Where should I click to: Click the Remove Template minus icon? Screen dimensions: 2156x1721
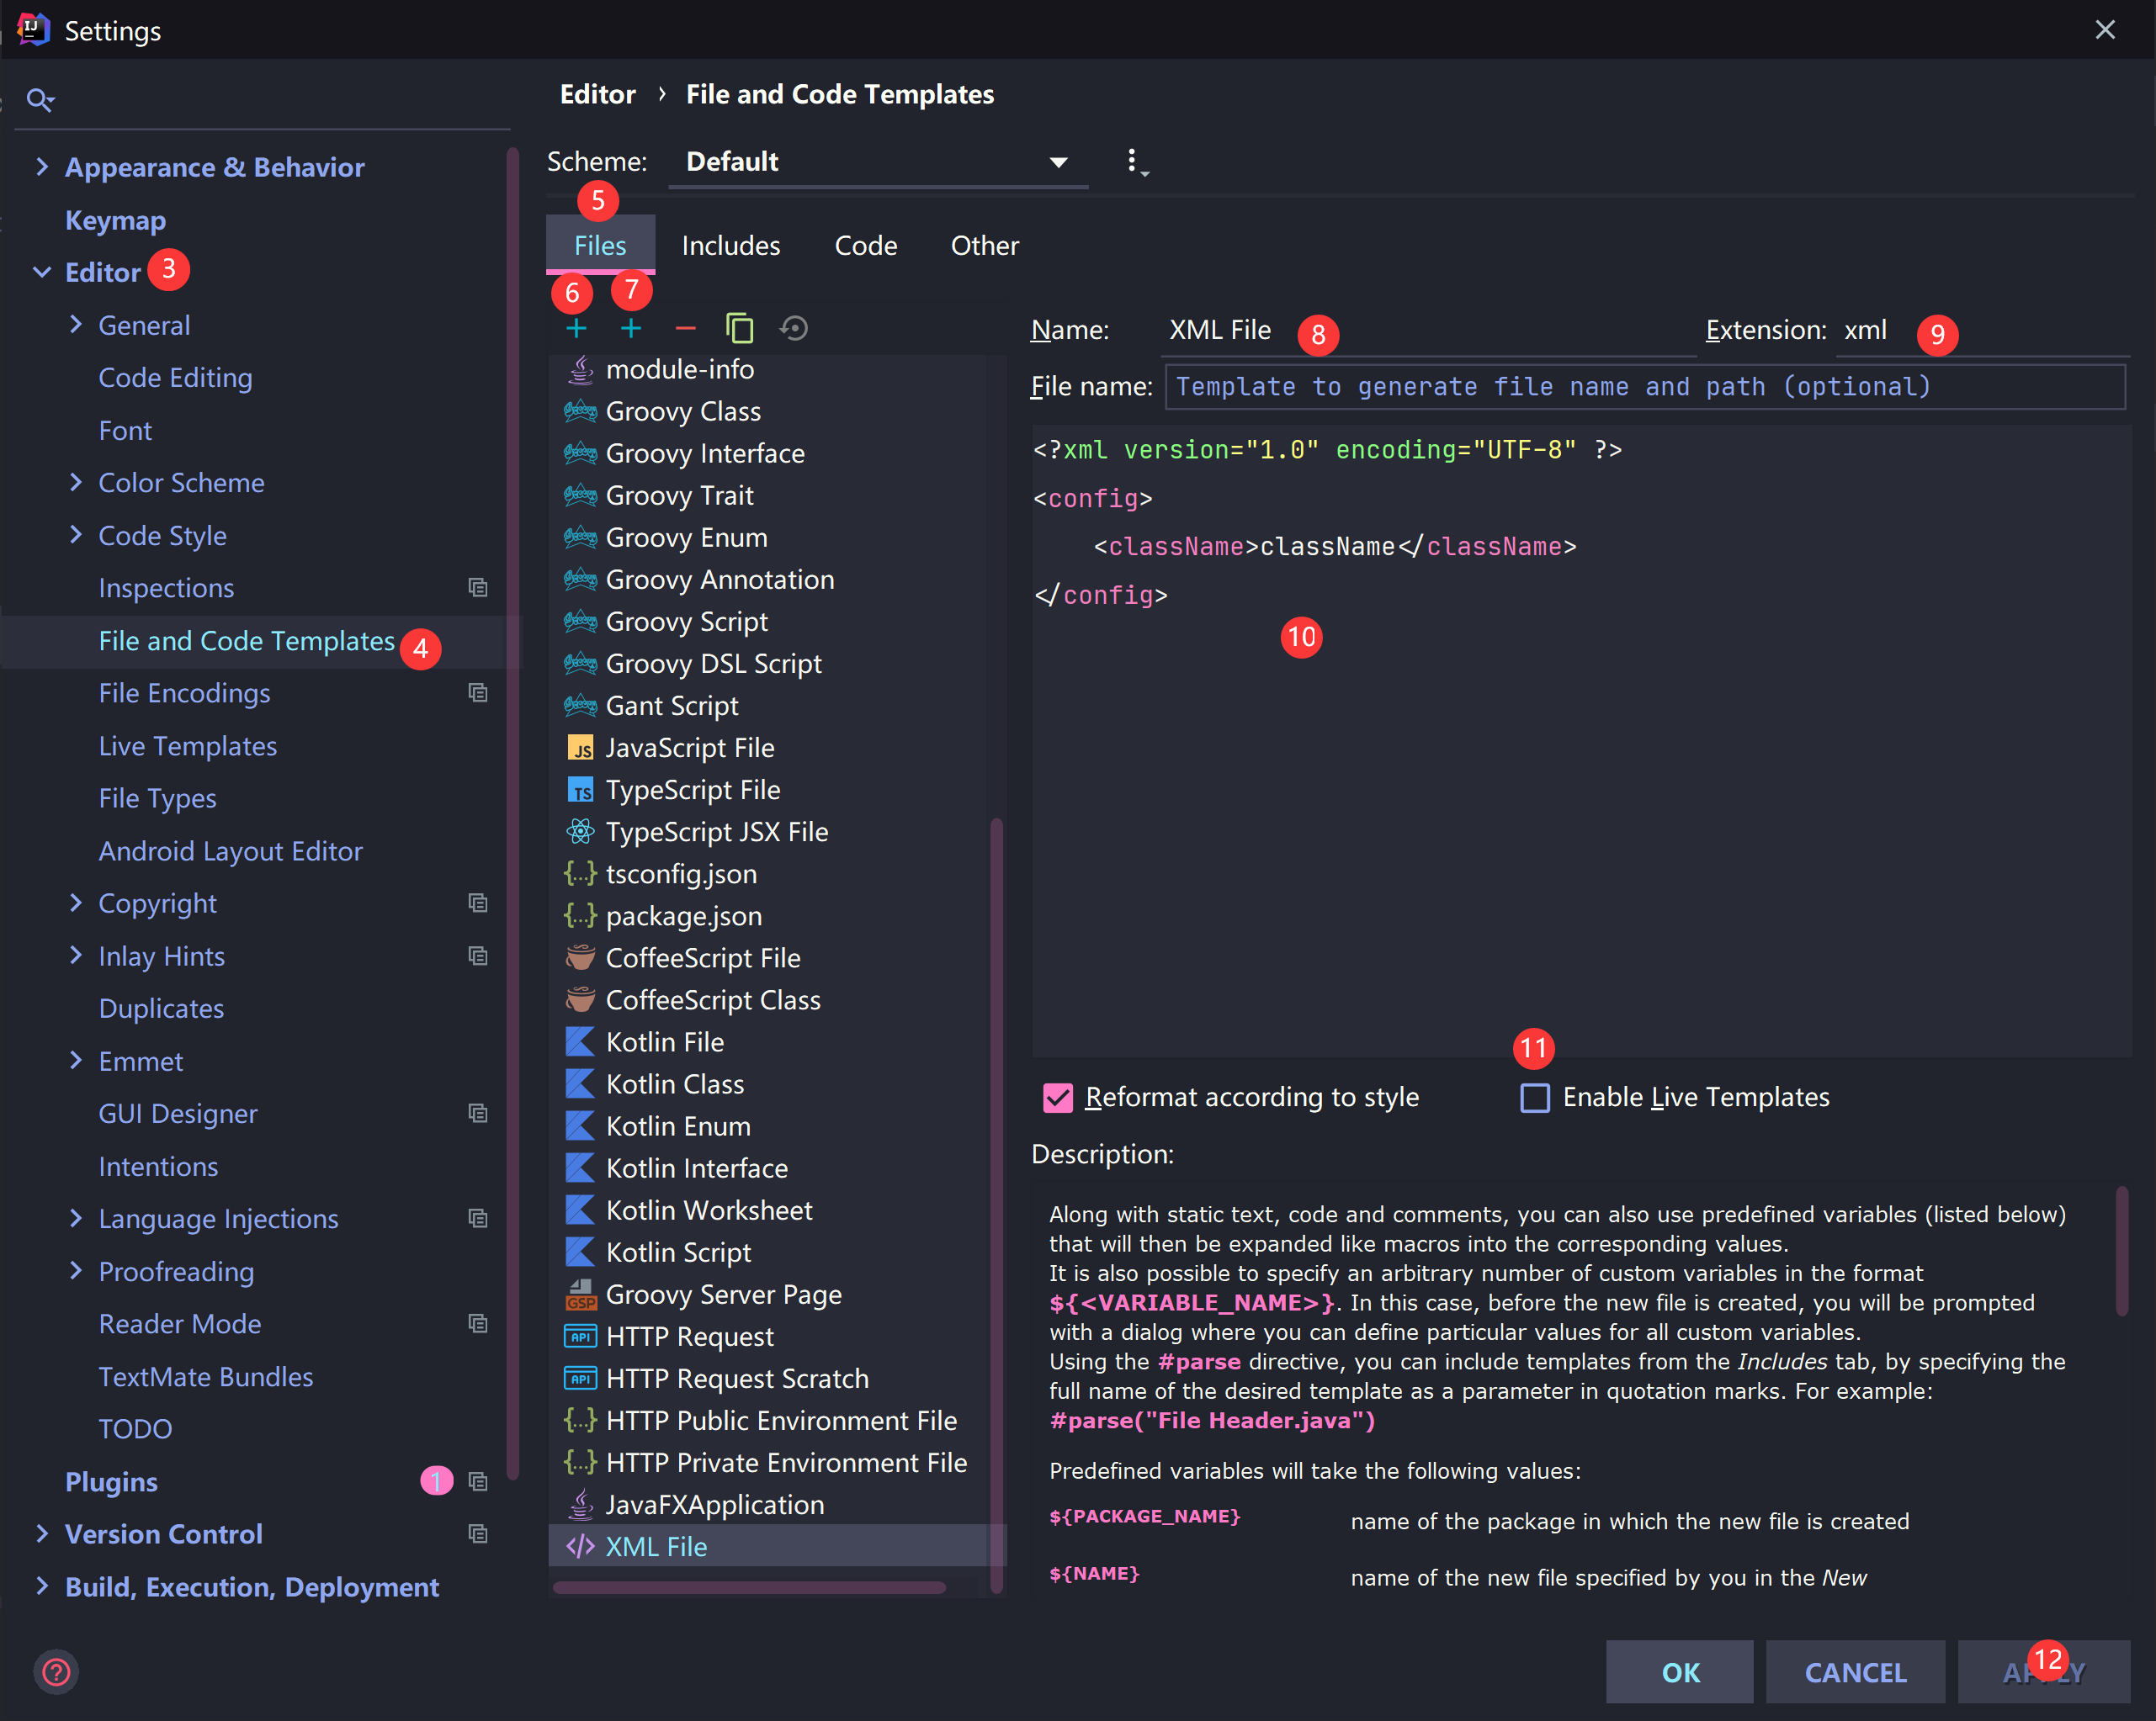click(685, 329)
